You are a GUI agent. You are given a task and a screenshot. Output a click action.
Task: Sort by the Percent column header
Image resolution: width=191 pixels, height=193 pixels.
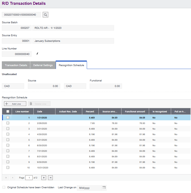(x=90, y=112)
